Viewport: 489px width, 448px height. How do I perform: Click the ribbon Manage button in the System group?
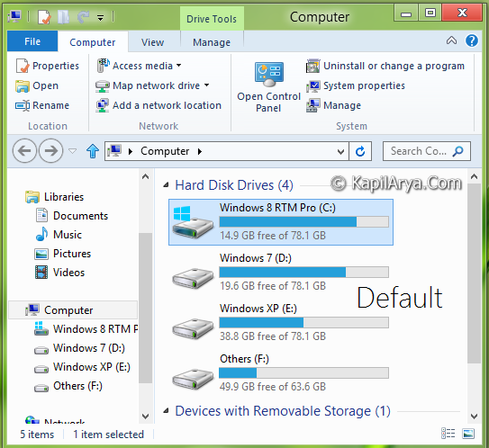point(334,105)
